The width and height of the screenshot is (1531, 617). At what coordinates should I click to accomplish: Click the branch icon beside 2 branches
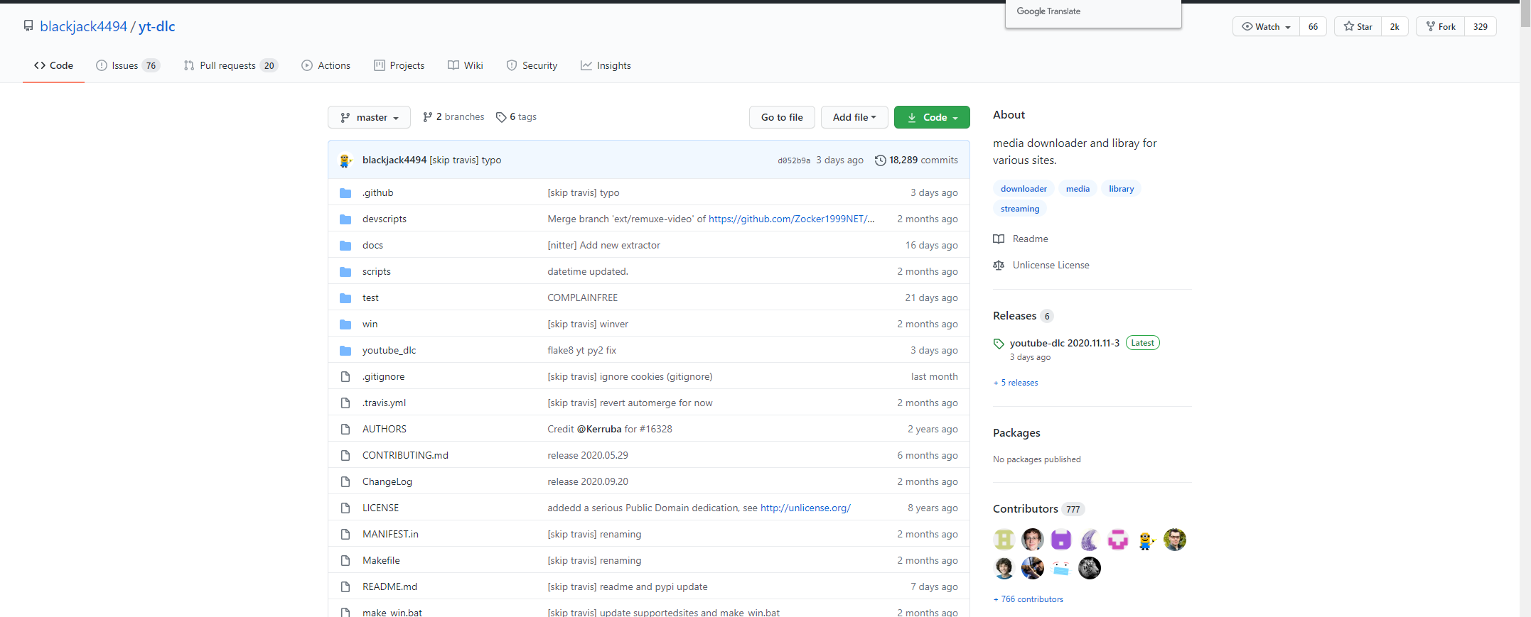pyautogui.click(x=427, y=117)
